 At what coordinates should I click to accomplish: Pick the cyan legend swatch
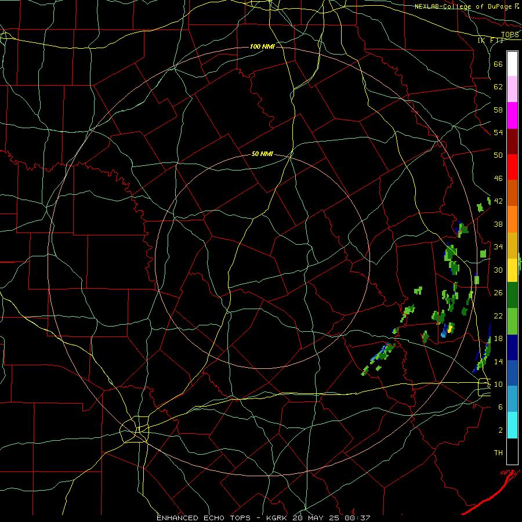click(512, 425)
